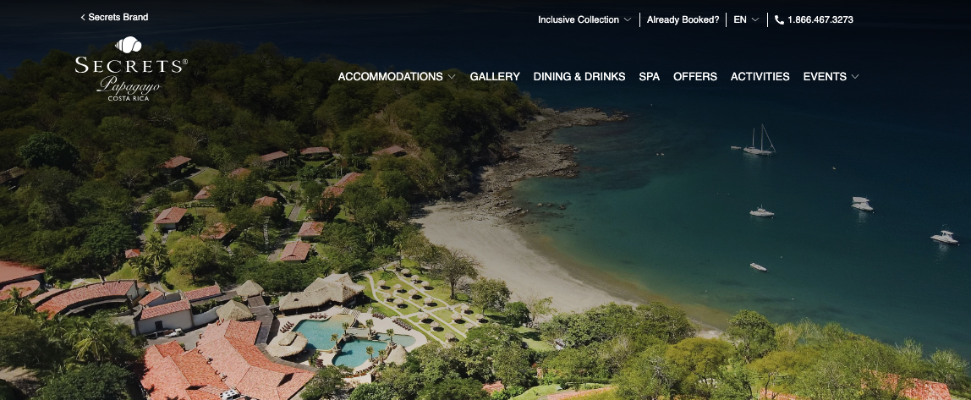Click the phone icon beside 1.866.467.3273

pos(779,19)
